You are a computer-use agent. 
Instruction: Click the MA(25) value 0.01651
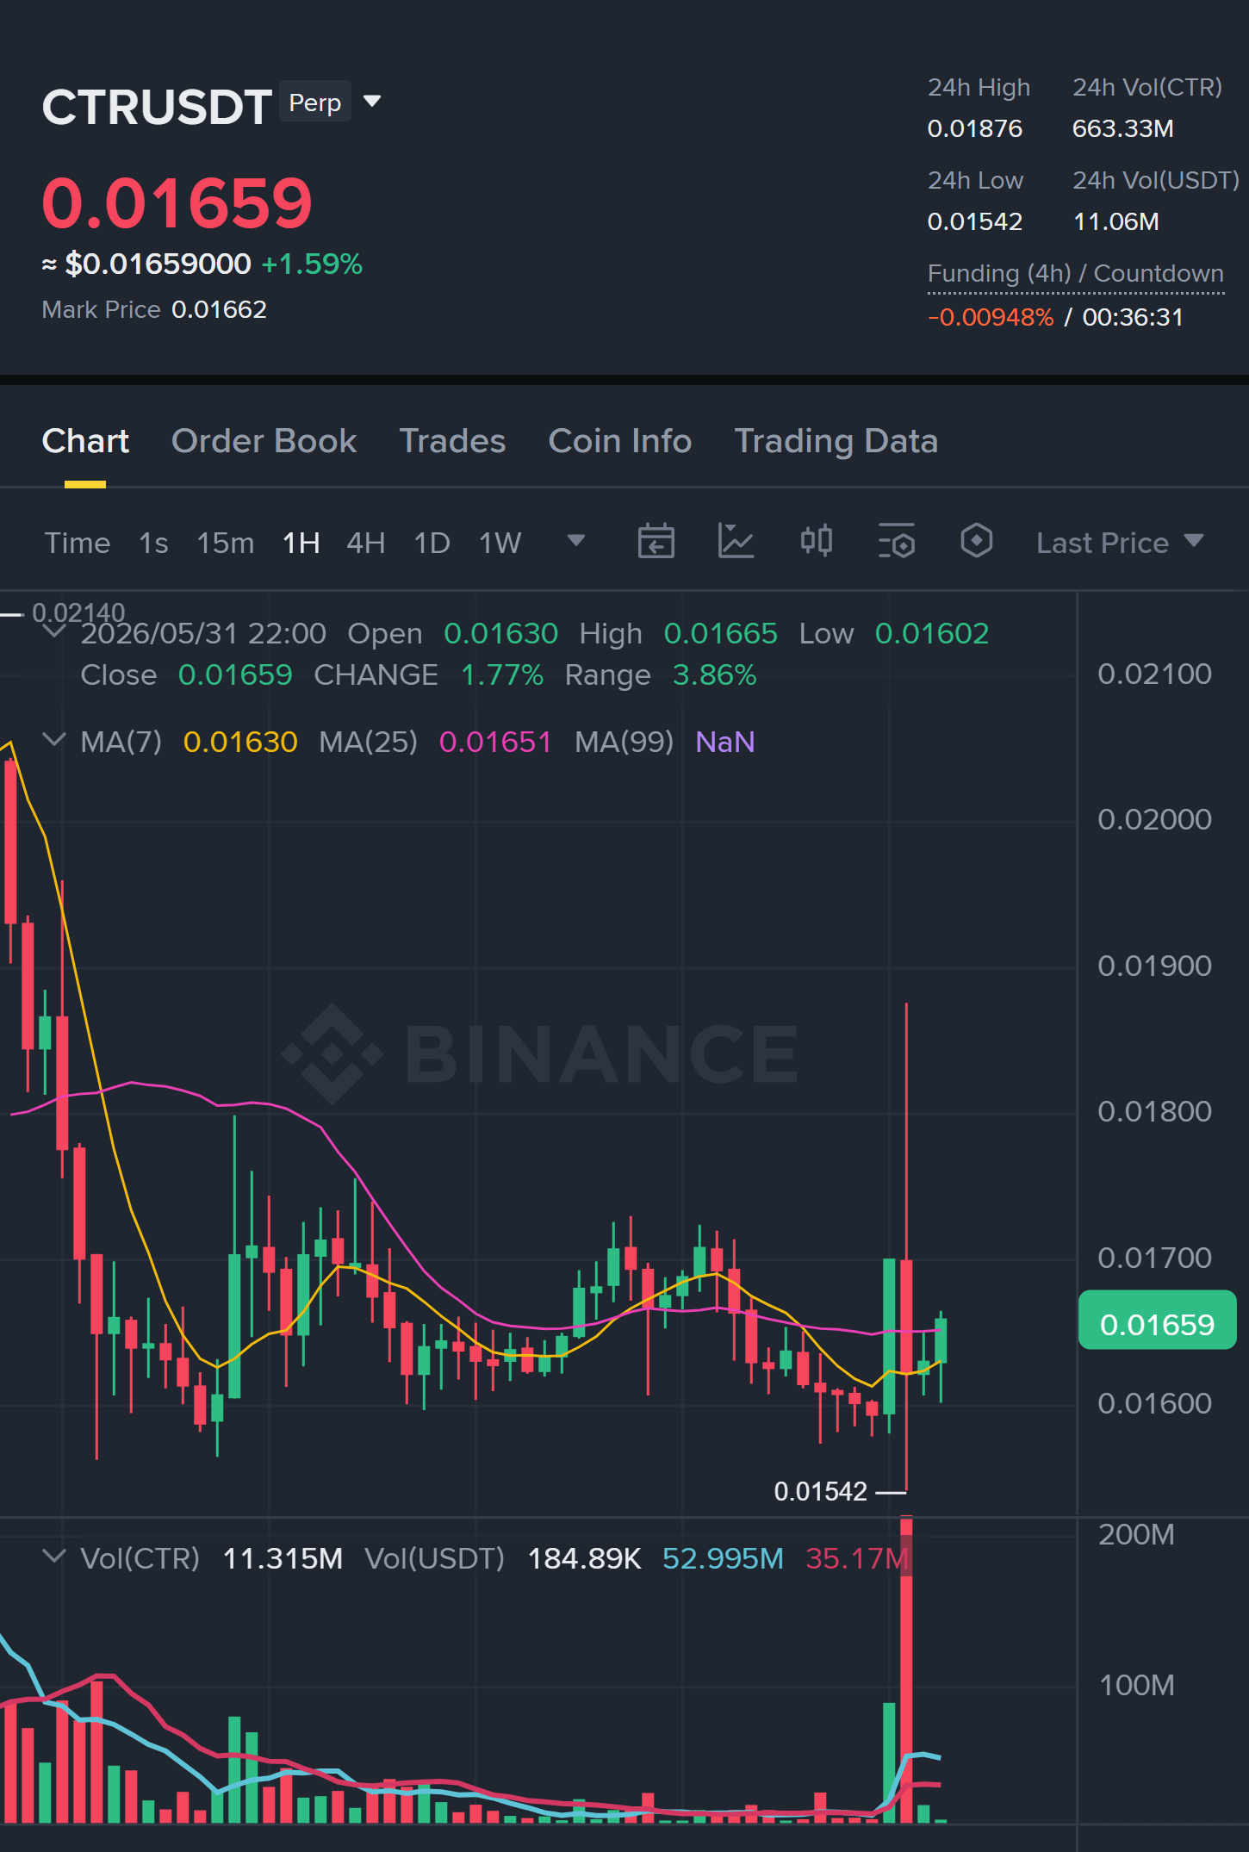pyautogui.click(x=495, y=742)
